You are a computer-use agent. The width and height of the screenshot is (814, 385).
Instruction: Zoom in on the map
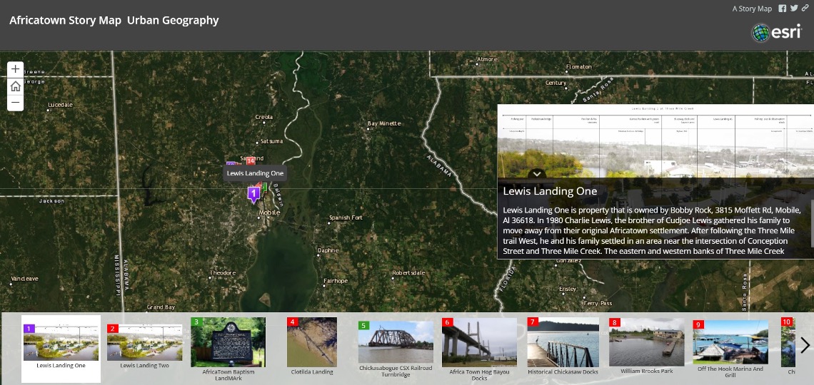click(x=16, y=69)
